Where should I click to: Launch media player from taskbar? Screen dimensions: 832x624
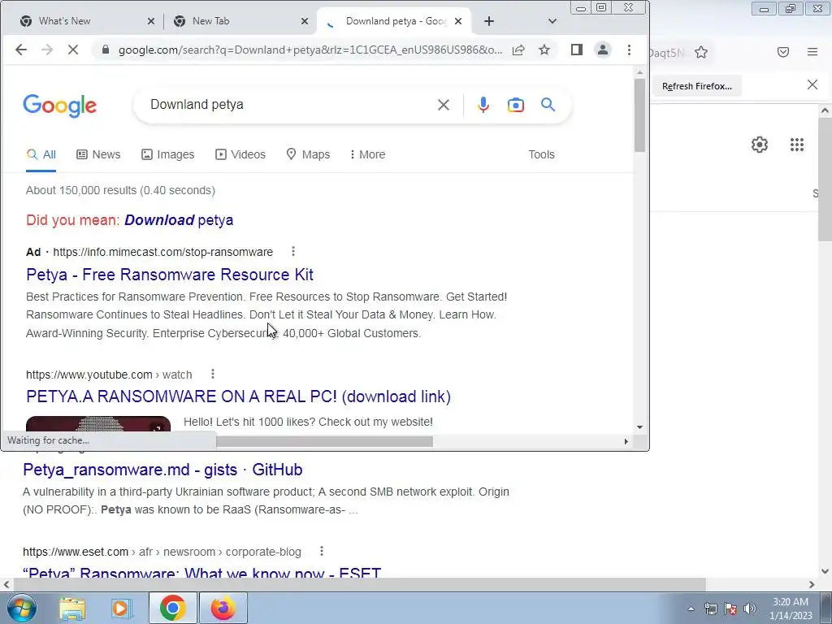(x=121, y=608)
